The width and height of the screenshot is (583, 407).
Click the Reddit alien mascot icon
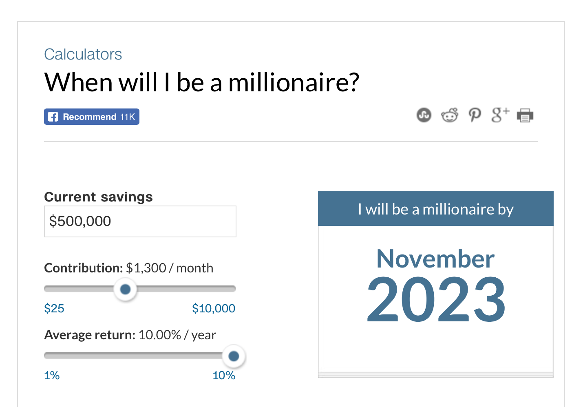(449, 115)
